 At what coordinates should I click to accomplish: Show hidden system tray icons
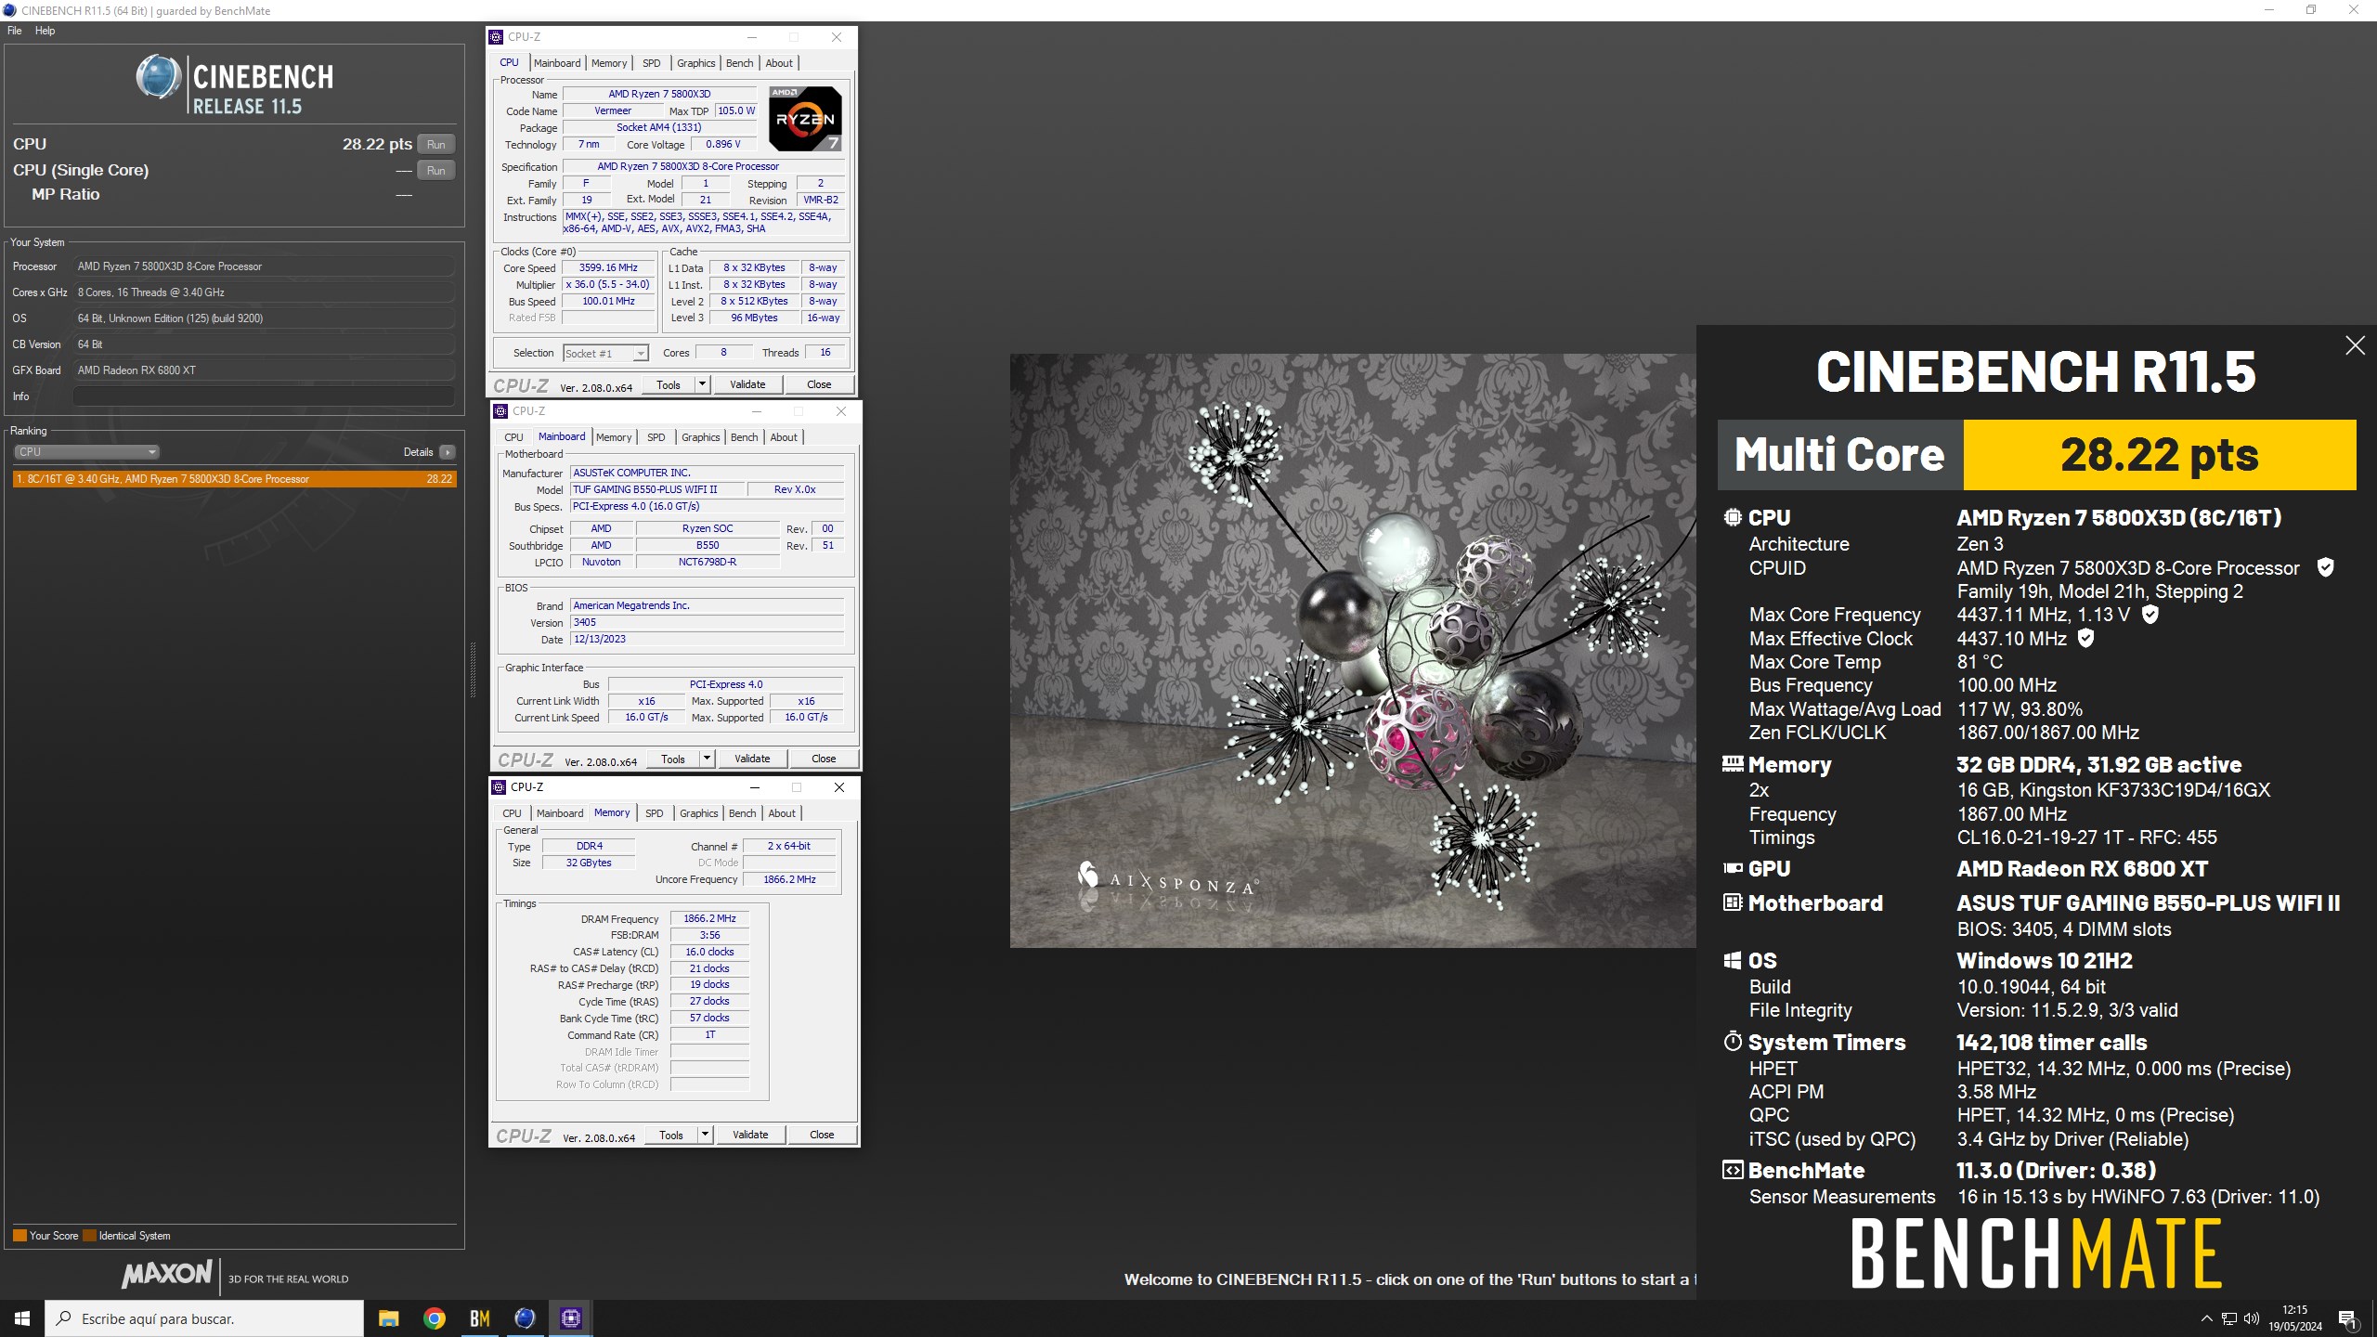pyautogui.click(x=2206, y=1318)
